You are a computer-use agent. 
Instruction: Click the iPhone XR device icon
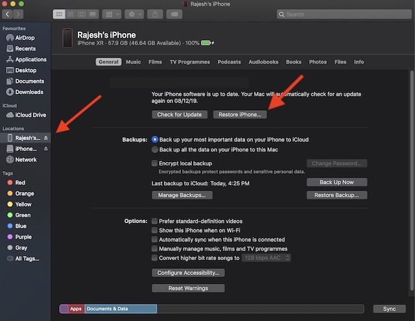click(x=67, y=38)
